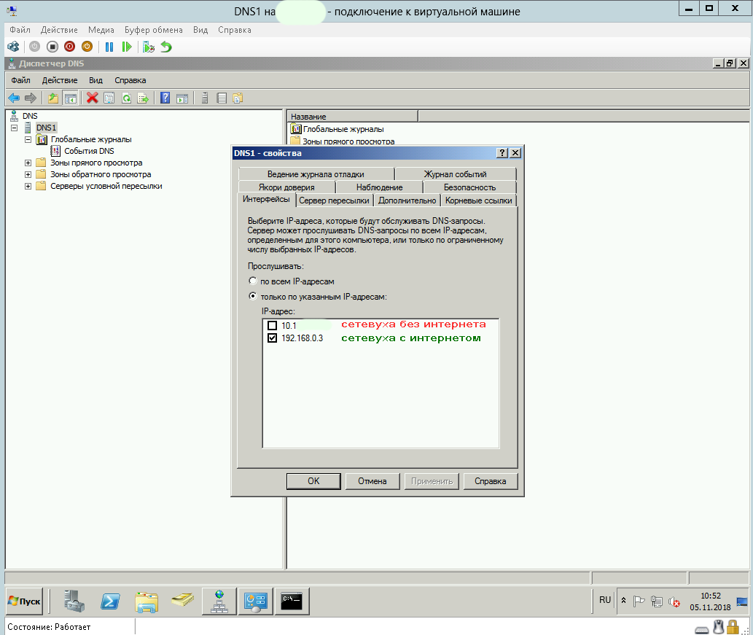This screenshot has height=635, width=753.
Task: Select Глобальные журналы in the right pane list
Action: point(343,129)
